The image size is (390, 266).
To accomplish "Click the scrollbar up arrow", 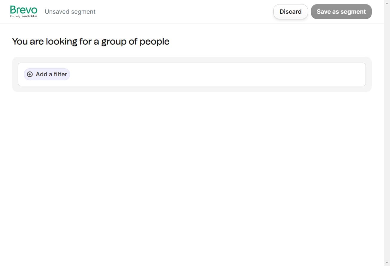I will tap(387, 2).
